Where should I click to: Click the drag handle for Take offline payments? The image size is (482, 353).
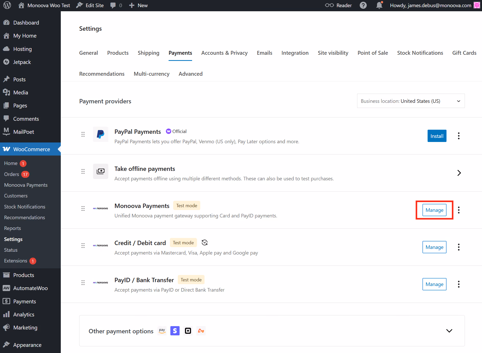tap(83, 171)
